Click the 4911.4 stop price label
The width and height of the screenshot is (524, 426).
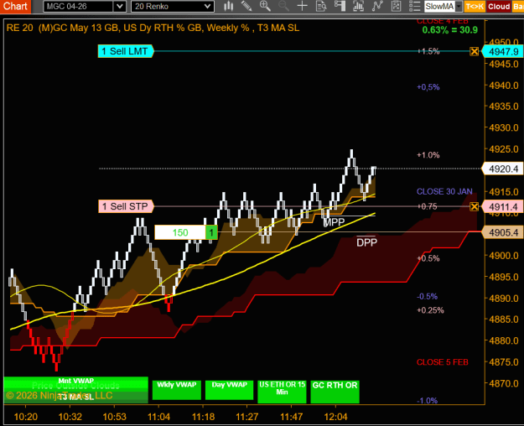click(x=502, y=206)
